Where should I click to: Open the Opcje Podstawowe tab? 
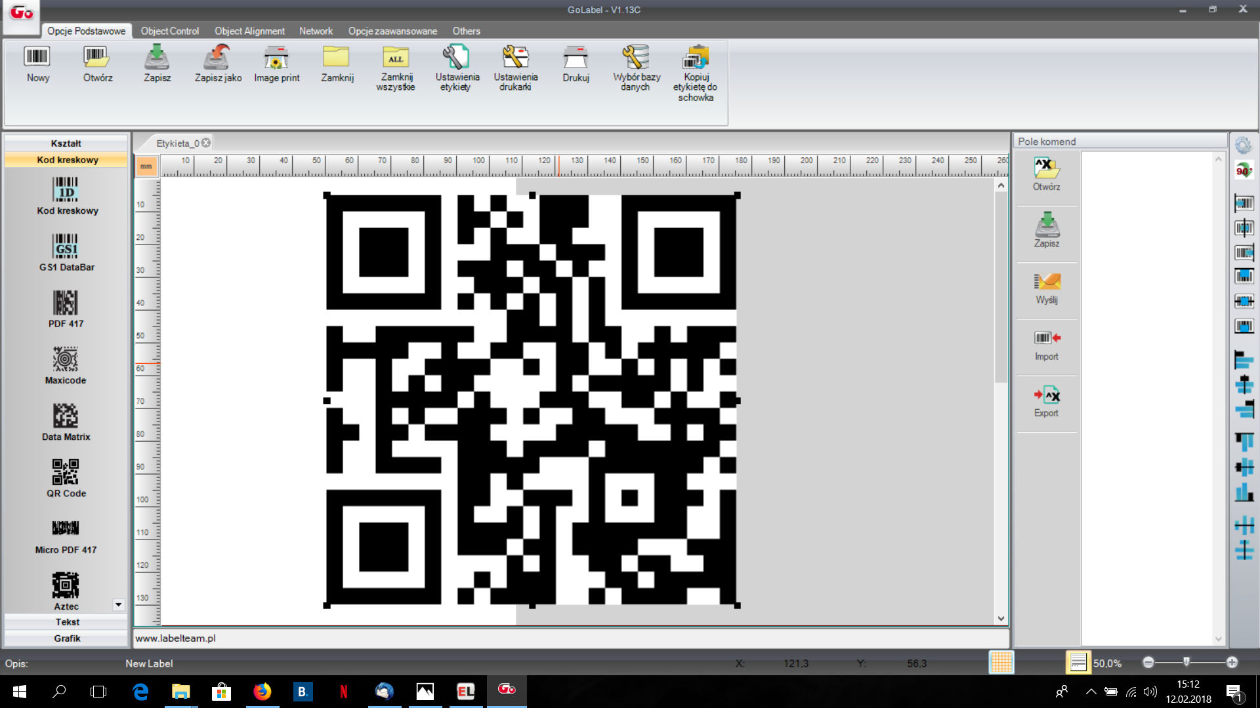(x=86, y=31)
